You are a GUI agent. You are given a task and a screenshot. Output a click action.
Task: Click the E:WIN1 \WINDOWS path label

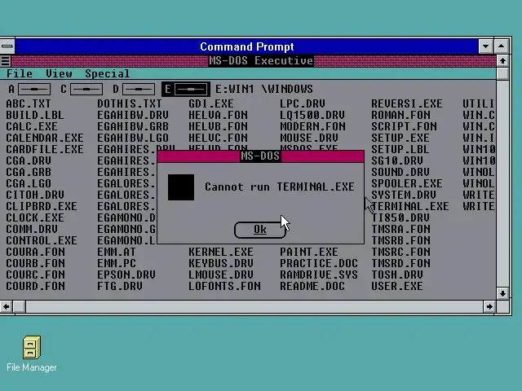click(264, 89)
